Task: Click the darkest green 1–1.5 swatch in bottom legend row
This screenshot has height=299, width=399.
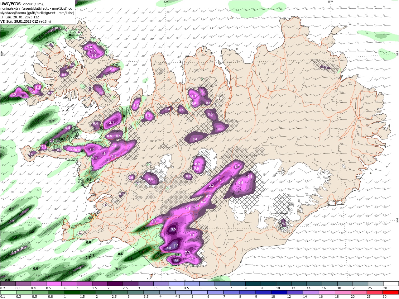Action: point(72,292)
